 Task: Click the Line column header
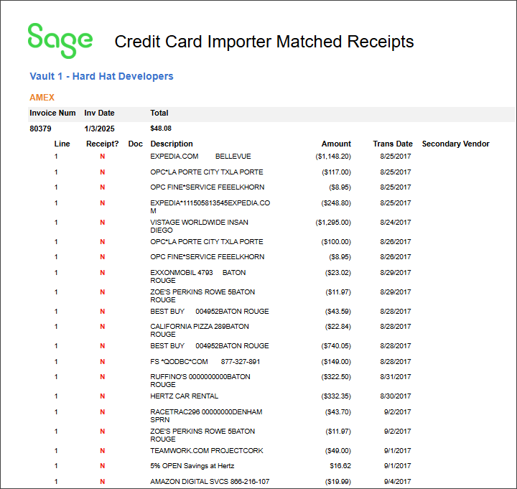(62, 144)
